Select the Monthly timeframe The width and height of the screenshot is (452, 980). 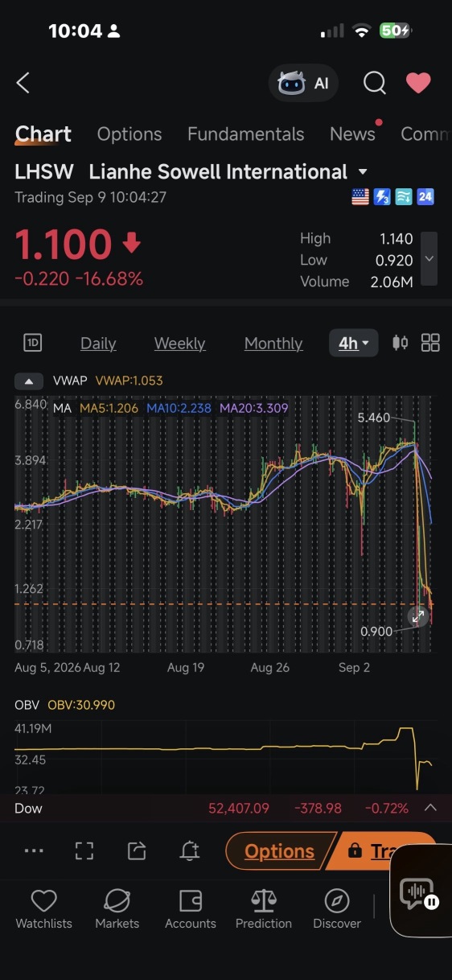pos(273,344)
